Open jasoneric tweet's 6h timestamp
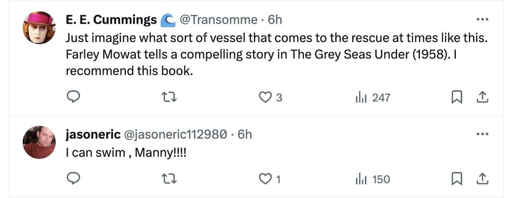This screenshot has height=198, width=526. pyautogui.click(x=245, y=134)
